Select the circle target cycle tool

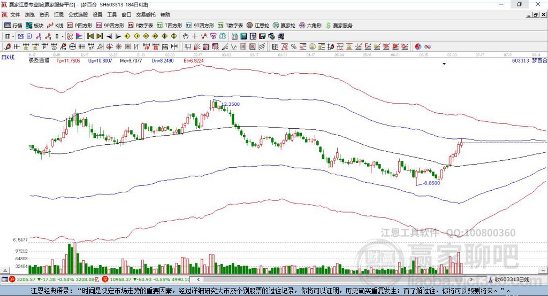(109, 46)
